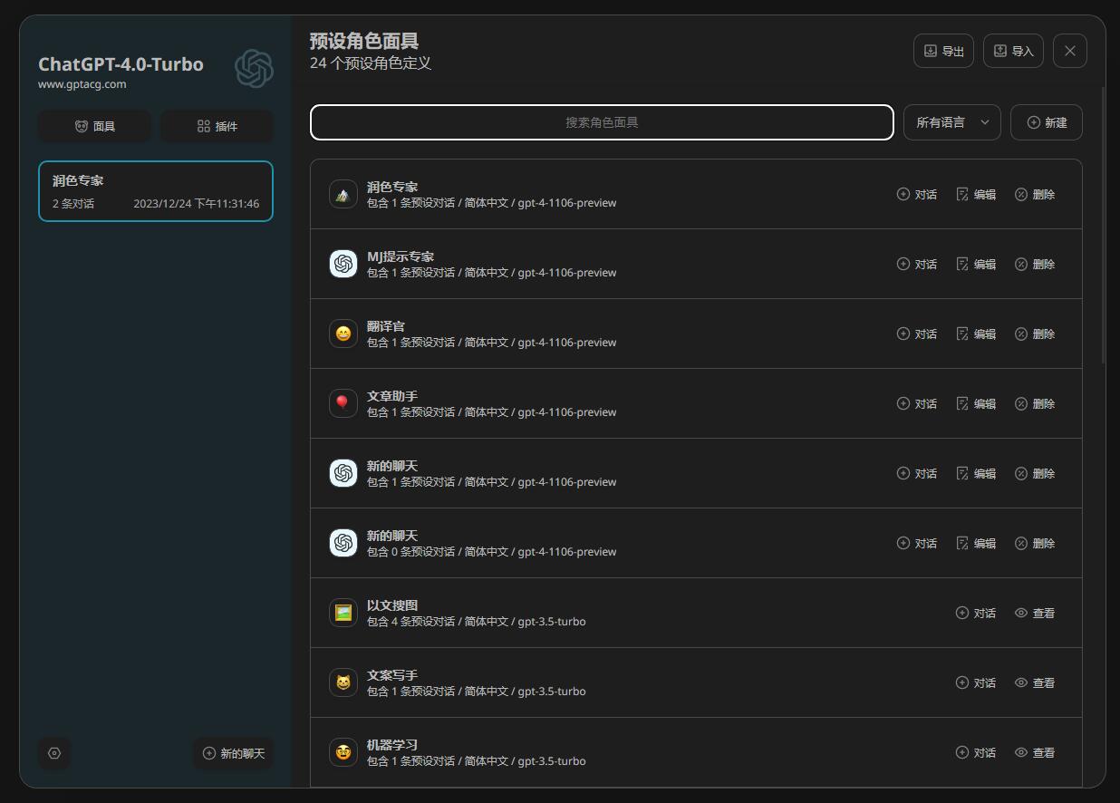Click the 翻译官 smiley avatar icon
Screen dimensions: 1120x803
click(x=343, y=334)
